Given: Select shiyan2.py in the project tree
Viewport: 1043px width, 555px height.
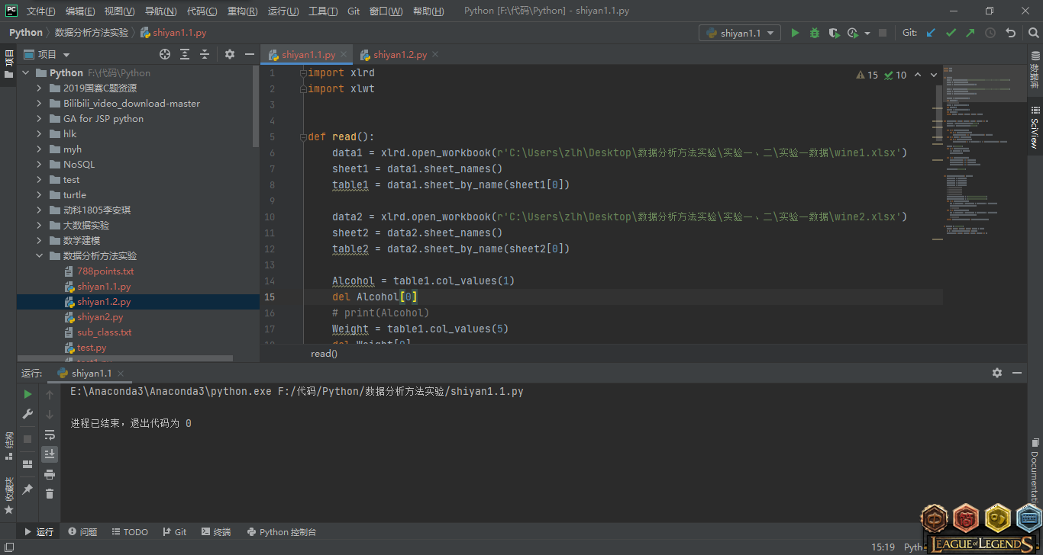Looking at the screenshot, I should click(x=99, y=317).
